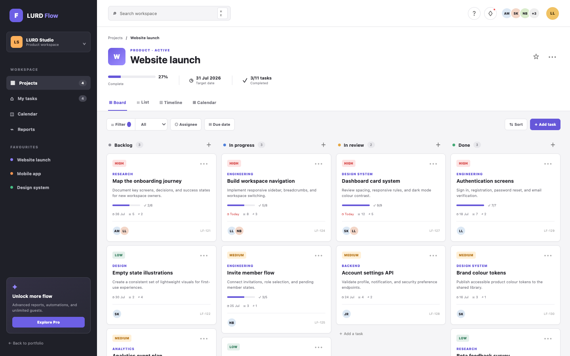
Task: Click the Explore Pro button
Action: [48, 322]
